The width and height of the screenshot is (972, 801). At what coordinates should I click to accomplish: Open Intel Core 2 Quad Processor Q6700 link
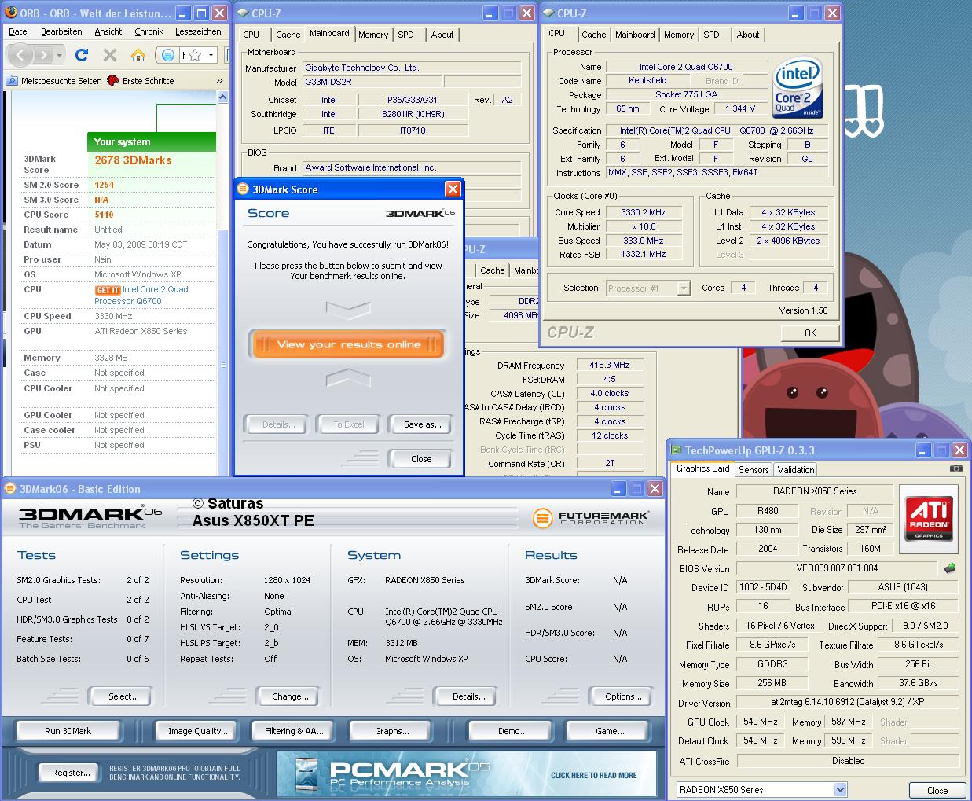141,295
